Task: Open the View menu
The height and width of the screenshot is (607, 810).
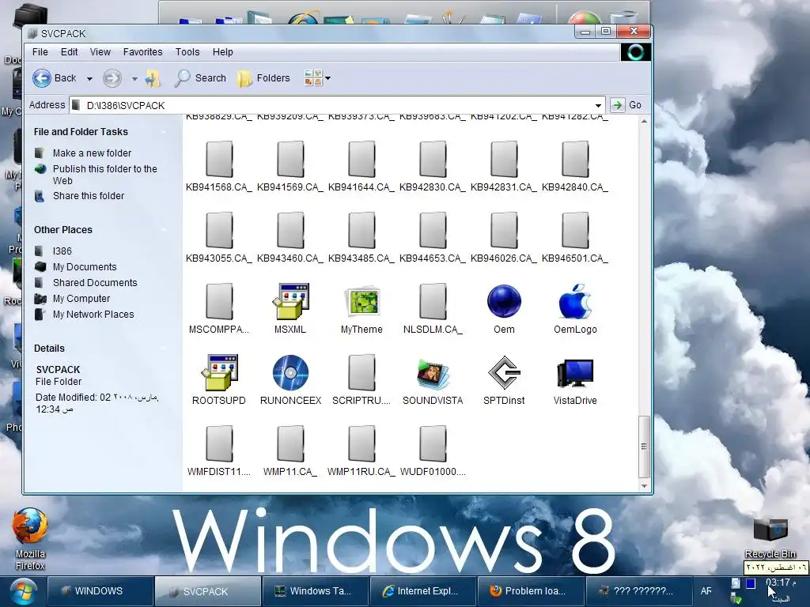Action: pyautogui.click(x=100, y=52)
